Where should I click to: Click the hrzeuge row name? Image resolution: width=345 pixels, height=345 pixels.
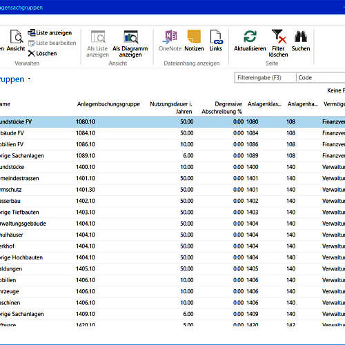coord(10,291)
